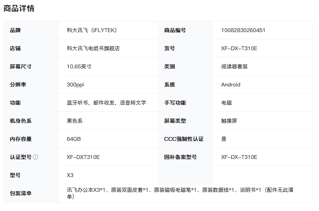This screenshot has width=319, height=211.
Task: Select brand value 科大讯飞 (iFLYTEK)
Action: coord(92,30)
